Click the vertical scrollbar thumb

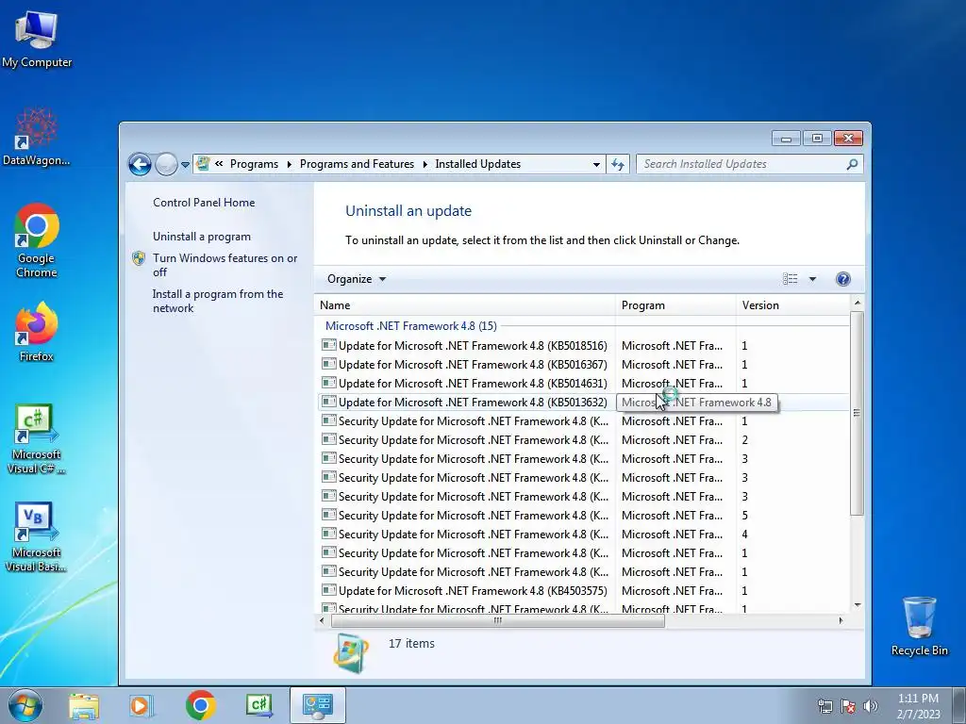point(857,413)
